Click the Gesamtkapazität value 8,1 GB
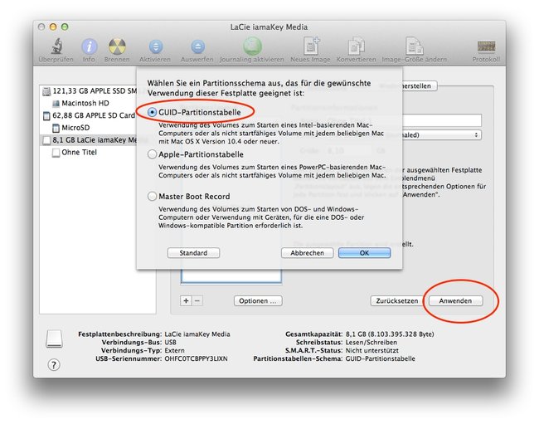539x424 pixels. tap(390, 334)
